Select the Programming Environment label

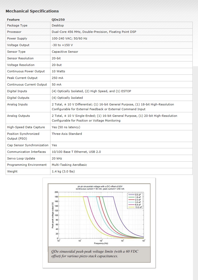tap(27, 165)
